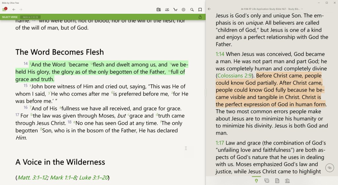The height and width of the screenshot is (185, 338).
Task: Open the parallel books tab in study pane
Action: coord(267,180)
